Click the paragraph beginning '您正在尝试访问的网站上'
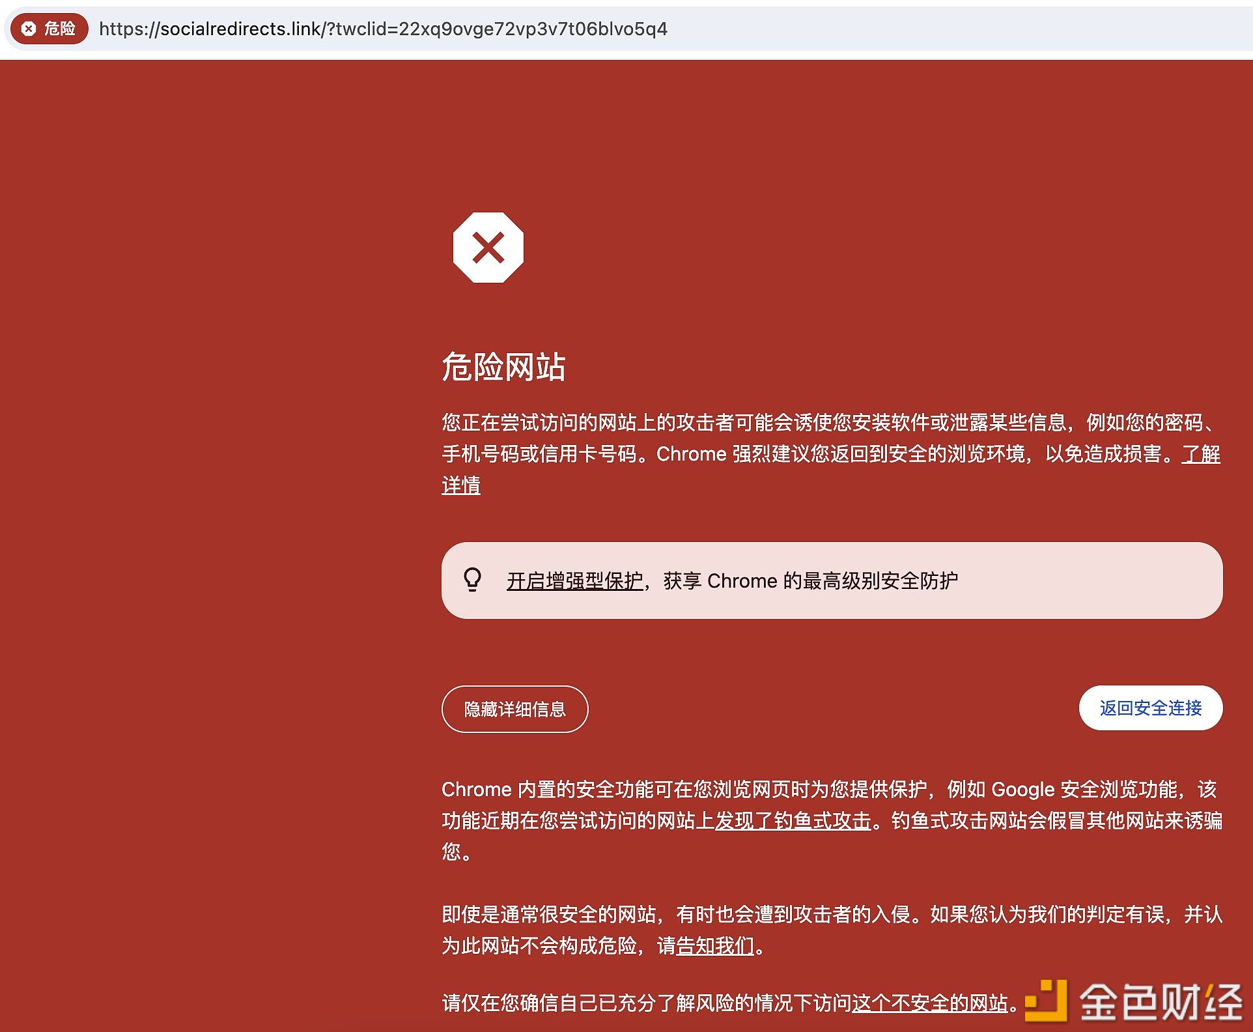The width and height of the screenshot is (1253, 1032). tap(832, 454)
